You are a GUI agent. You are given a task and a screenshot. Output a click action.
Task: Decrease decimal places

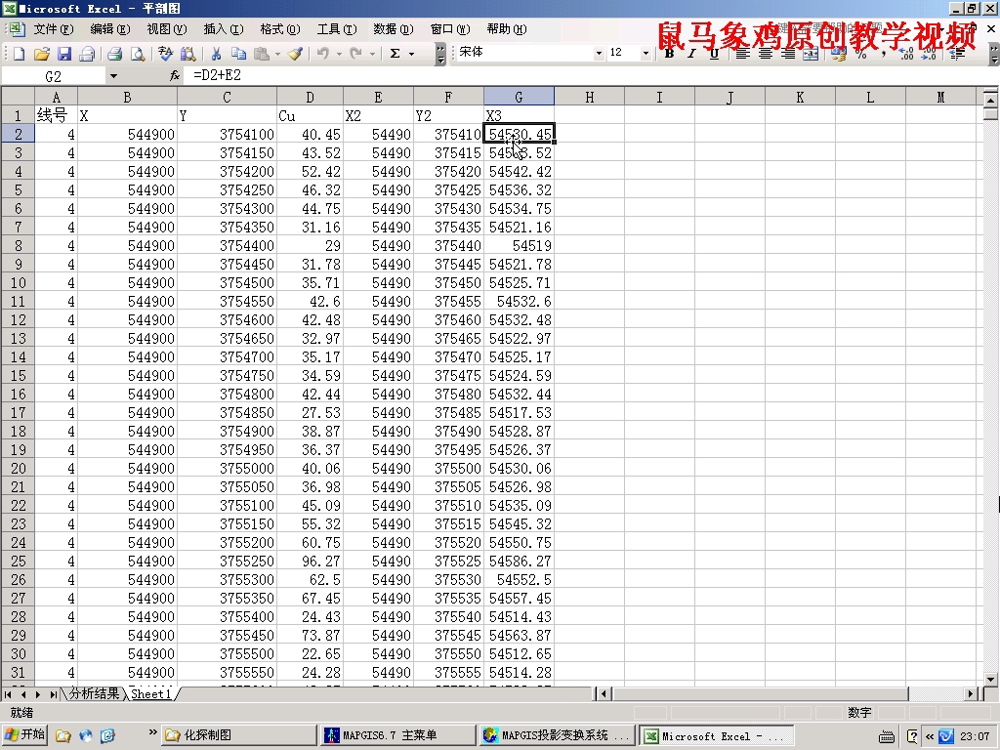(x=930, y=55)
